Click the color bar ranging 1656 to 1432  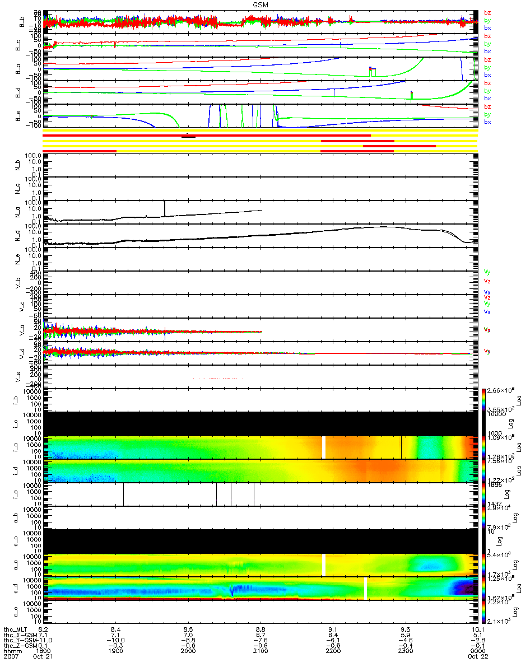click(485, 494)
